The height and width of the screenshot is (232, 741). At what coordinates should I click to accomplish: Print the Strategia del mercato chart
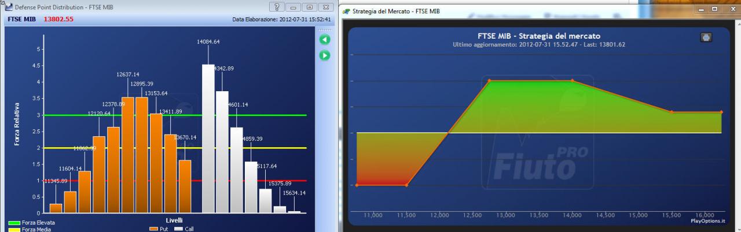(x=706, y=37)
